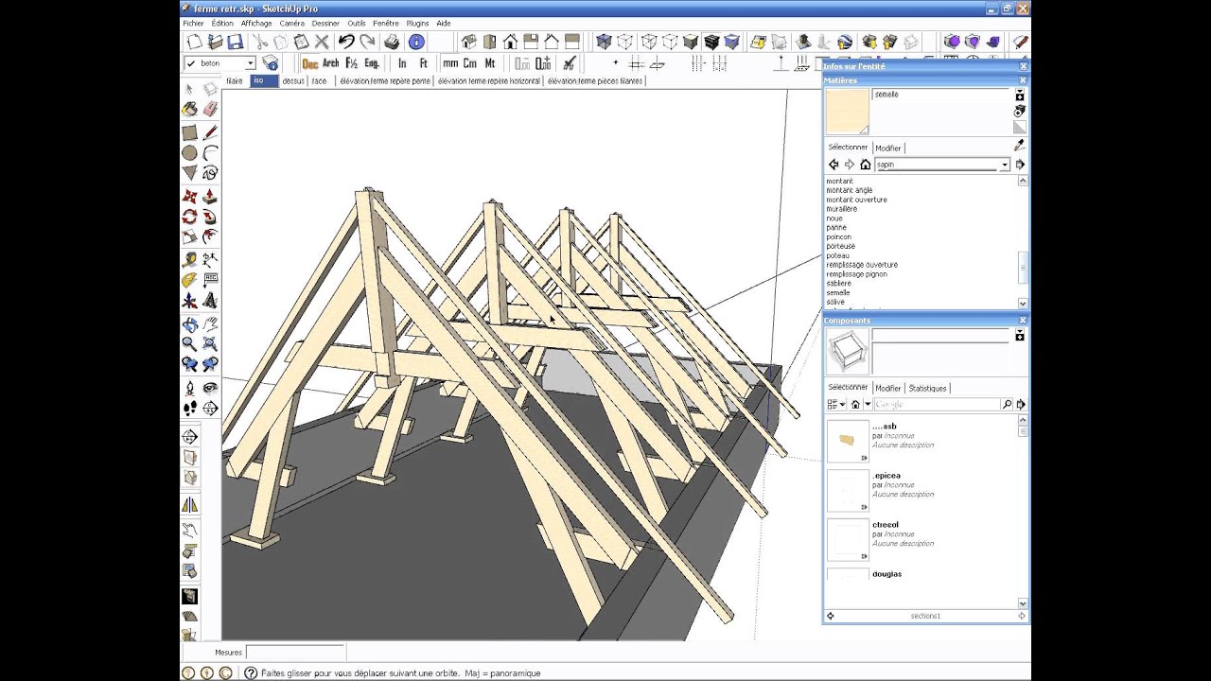Undo the last action
The image size is (1211, 681).
click(x=346, y=42)
